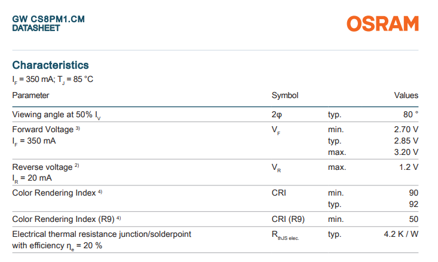
Task: Click the 1.2 V reverse voltage value
Action: click(x=409, y=167)
